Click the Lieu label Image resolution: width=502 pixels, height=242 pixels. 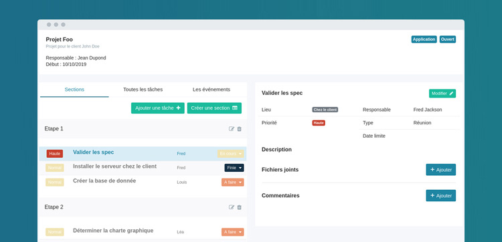tap(266, 110)
